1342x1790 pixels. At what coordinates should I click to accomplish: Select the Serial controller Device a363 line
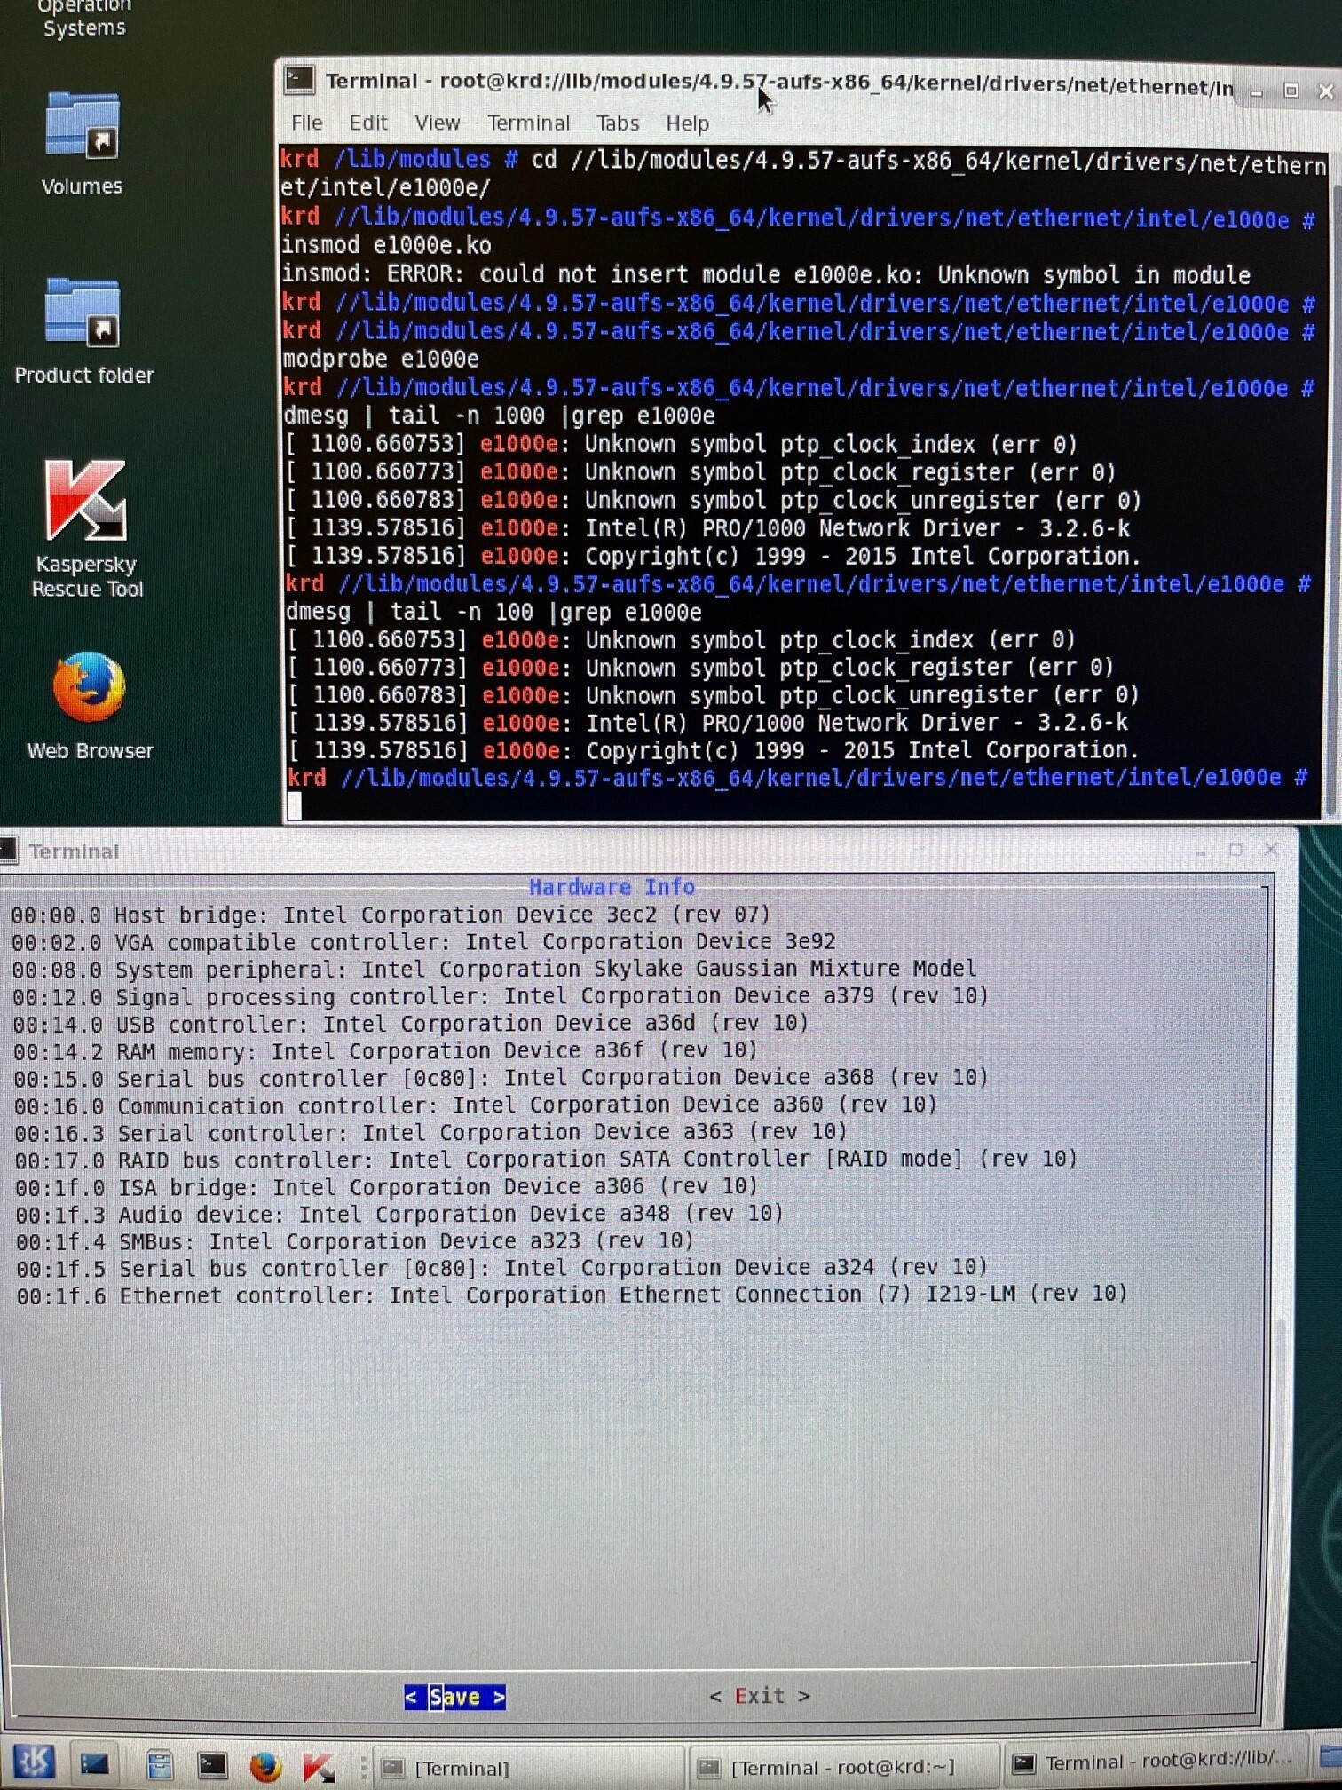point(431,1132)
